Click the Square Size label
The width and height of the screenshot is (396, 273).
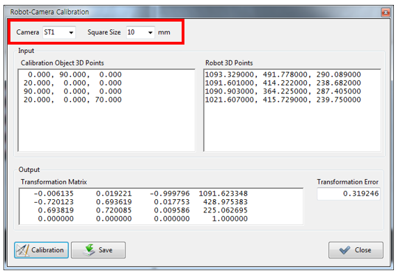point(104,32)
